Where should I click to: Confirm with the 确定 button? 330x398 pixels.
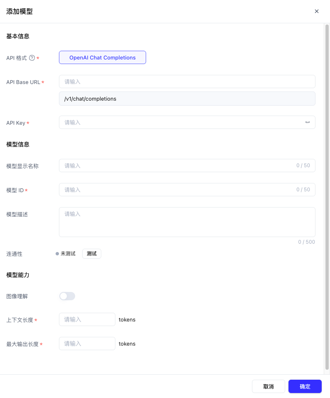point(305,386)
